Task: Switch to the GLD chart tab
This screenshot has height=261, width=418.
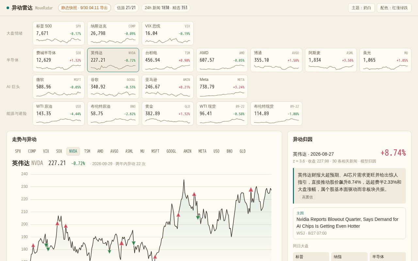Action: pos(243,151)
